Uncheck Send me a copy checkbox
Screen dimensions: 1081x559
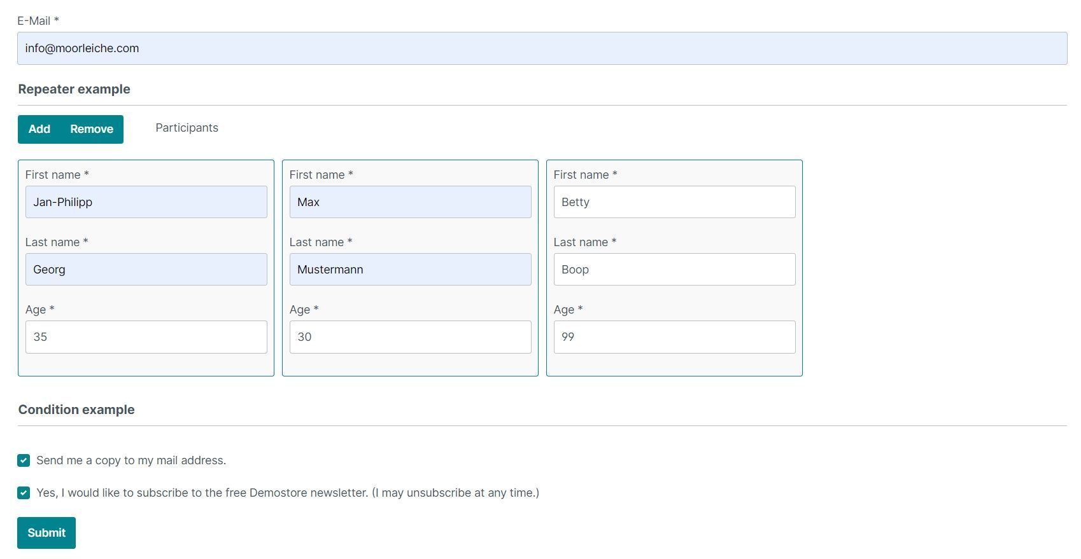coord(24,460)
